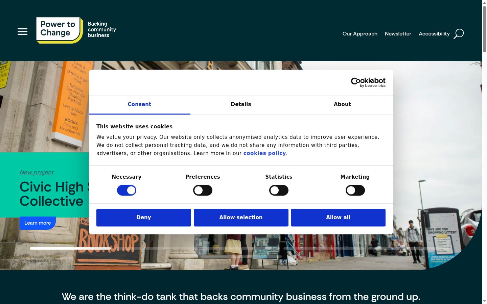Switch to the About tab
Screen dimensions: 487x304
(342, 104)
